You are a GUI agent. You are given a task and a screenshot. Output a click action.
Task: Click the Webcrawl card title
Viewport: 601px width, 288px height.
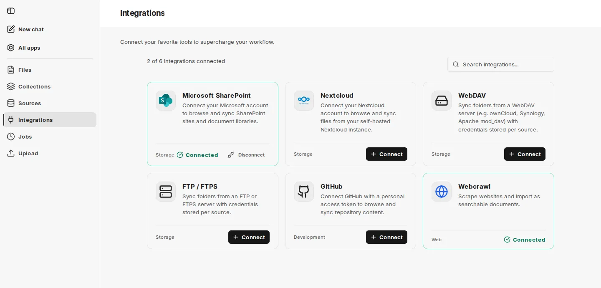(x=474, y=186)
